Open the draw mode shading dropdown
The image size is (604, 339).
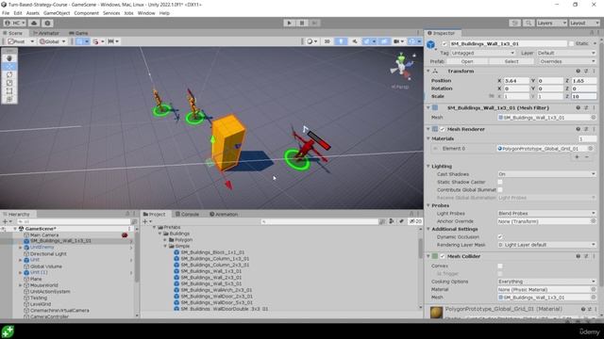click(x=311, y=41)
